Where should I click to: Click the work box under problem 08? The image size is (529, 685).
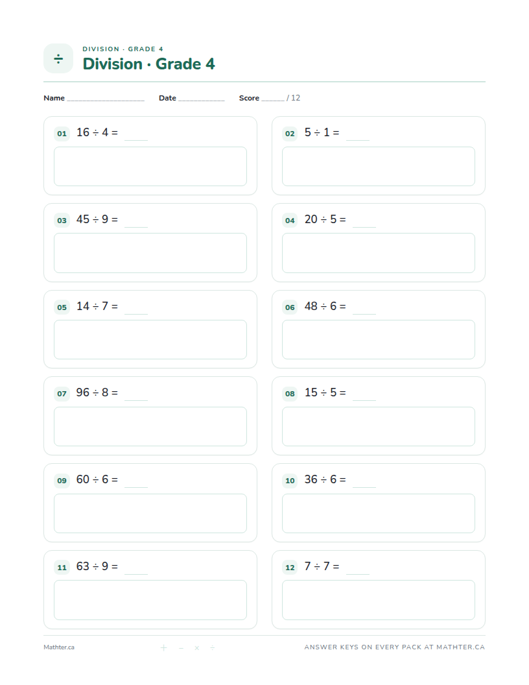379,426
